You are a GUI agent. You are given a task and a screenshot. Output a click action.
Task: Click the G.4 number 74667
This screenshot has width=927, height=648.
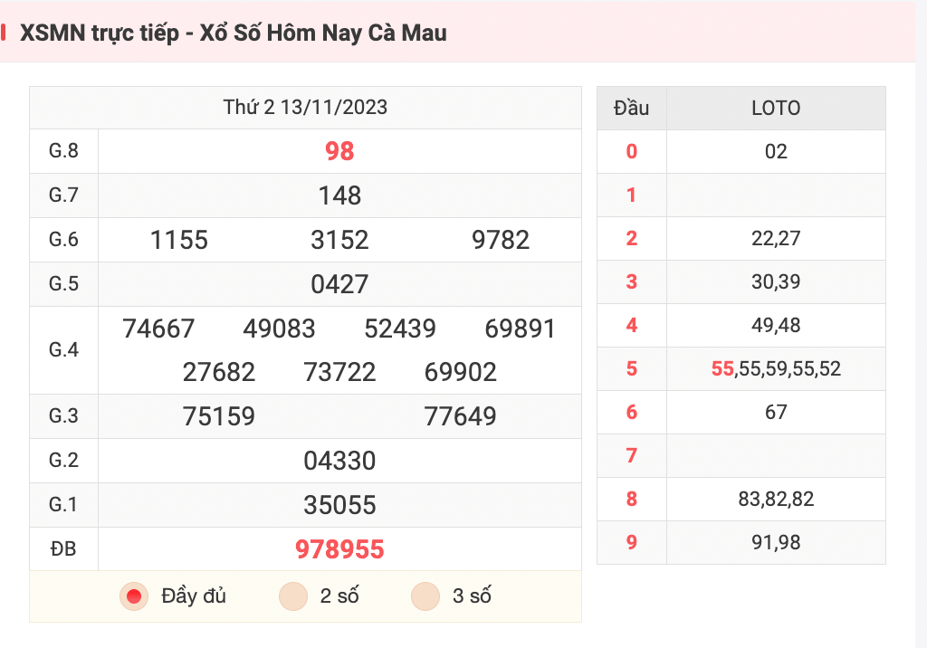click(x=158, y=329)
